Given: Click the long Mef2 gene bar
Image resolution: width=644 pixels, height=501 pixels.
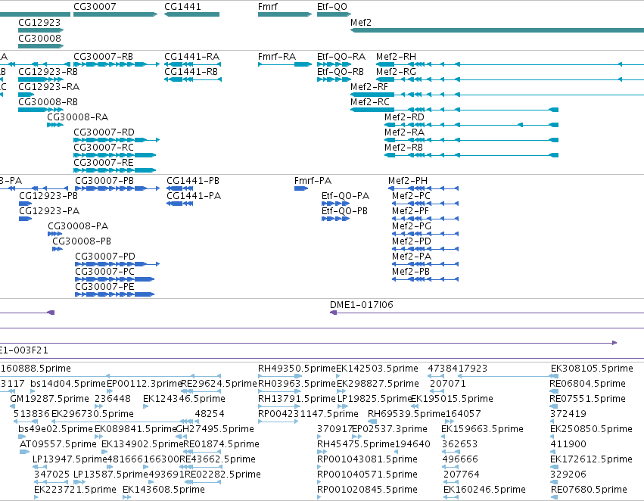Looking at the screenshot, I should [x=497, y=30].
